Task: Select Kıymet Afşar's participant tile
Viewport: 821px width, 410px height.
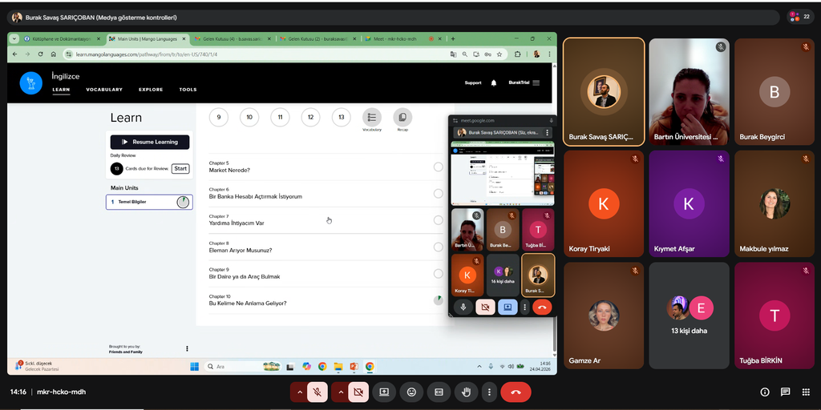Action: (x=688, y=203)
